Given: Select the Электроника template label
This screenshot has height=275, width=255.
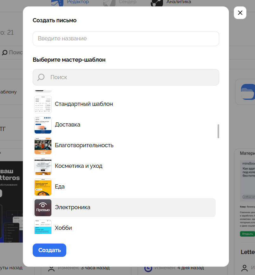Looking at the screenshot, I should [72, 207].
